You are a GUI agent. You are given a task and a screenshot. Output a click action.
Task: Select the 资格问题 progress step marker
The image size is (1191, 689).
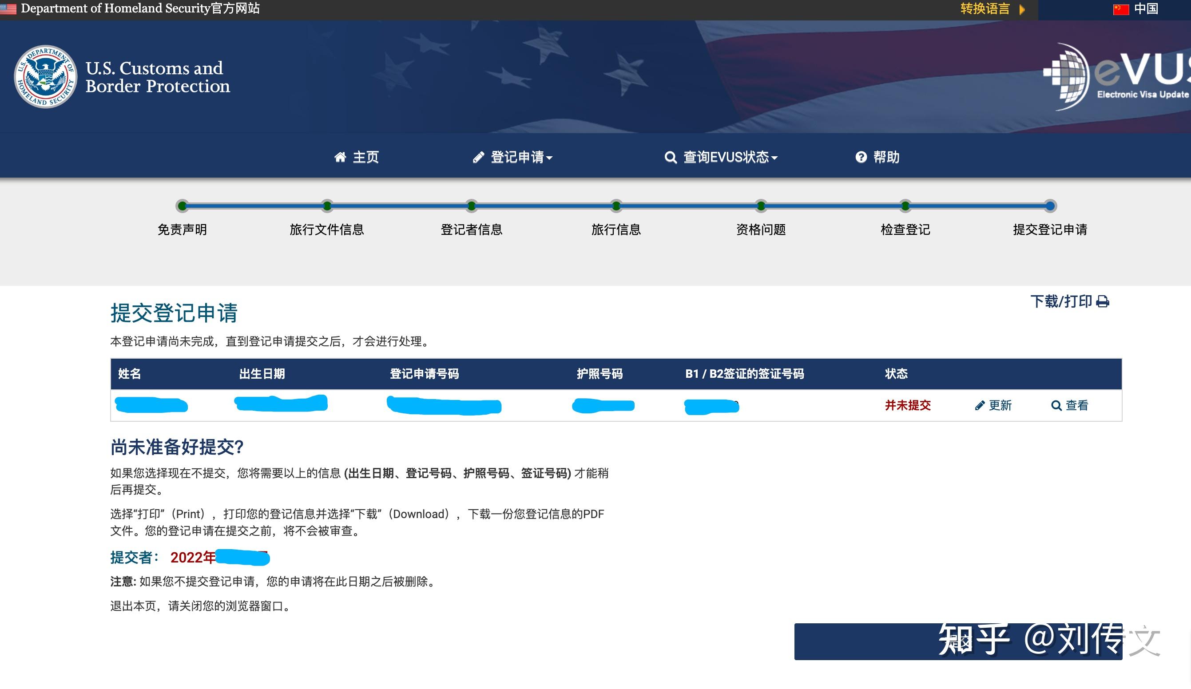tap(760, 206)
